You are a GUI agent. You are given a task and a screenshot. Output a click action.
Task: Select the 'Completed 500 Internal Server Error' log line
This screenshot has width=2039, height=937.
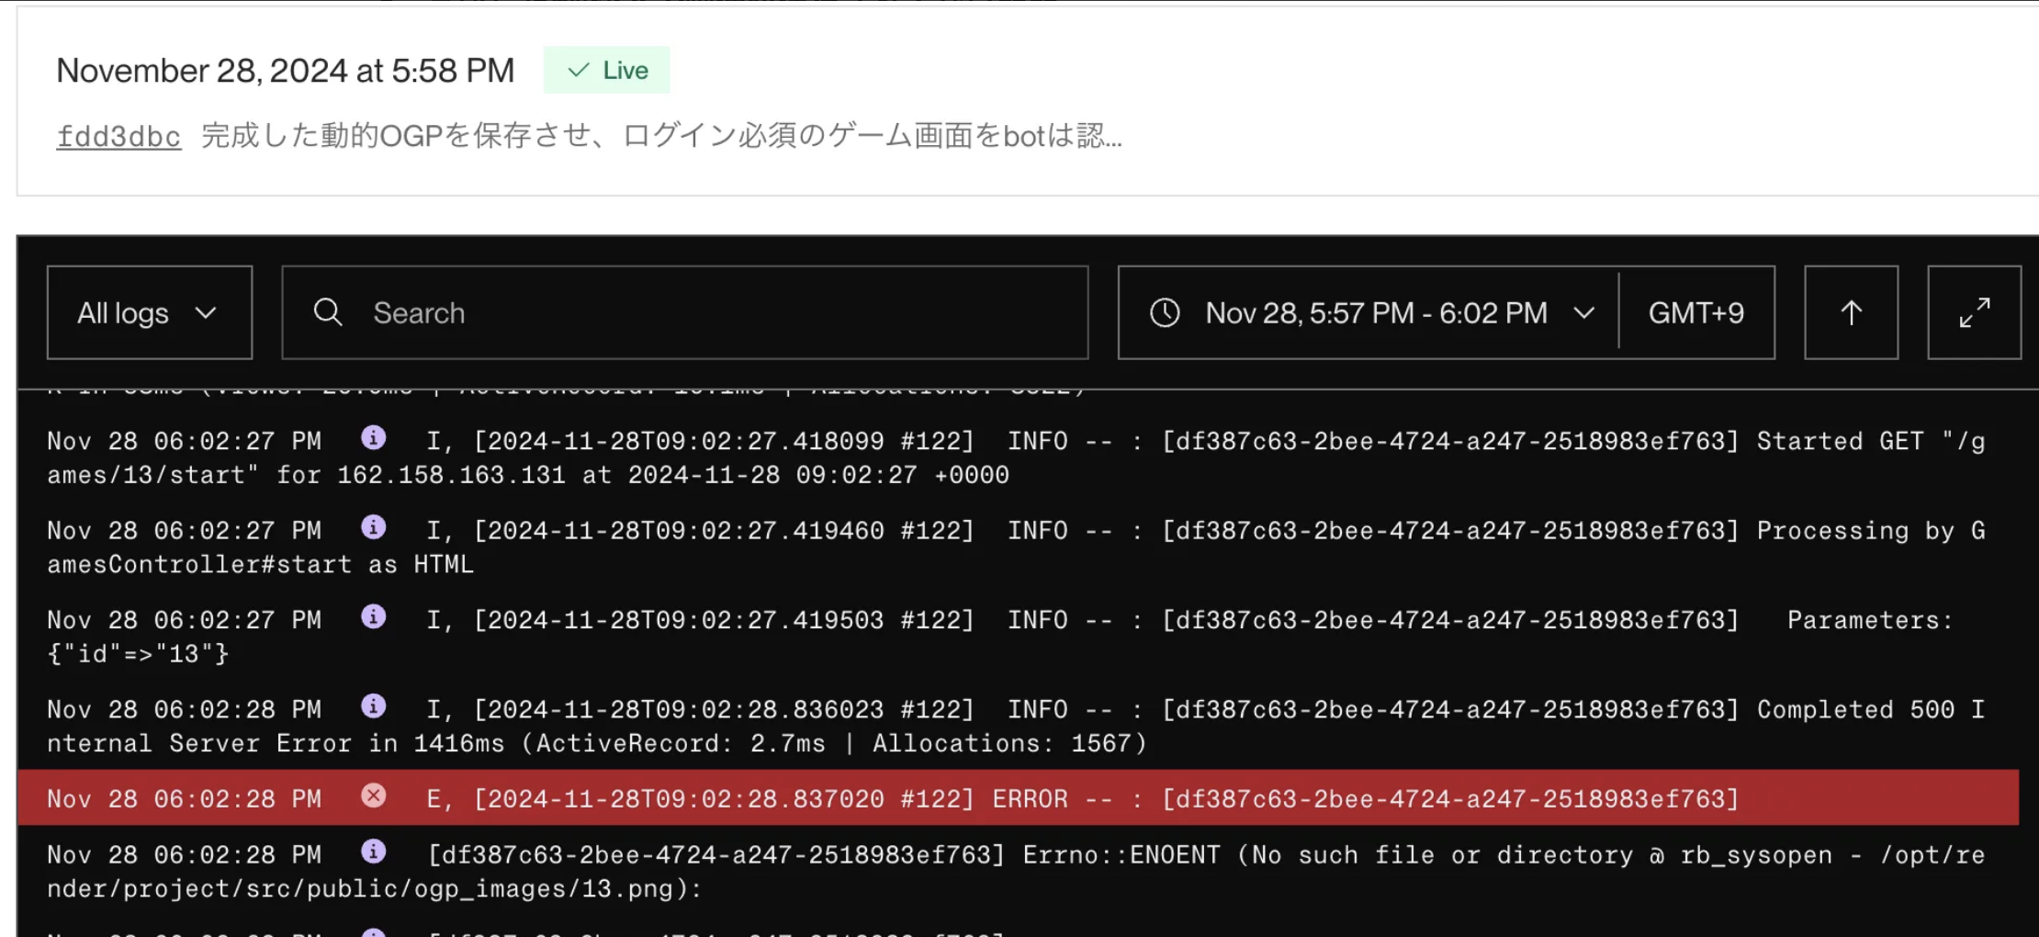click(1018, 726)
